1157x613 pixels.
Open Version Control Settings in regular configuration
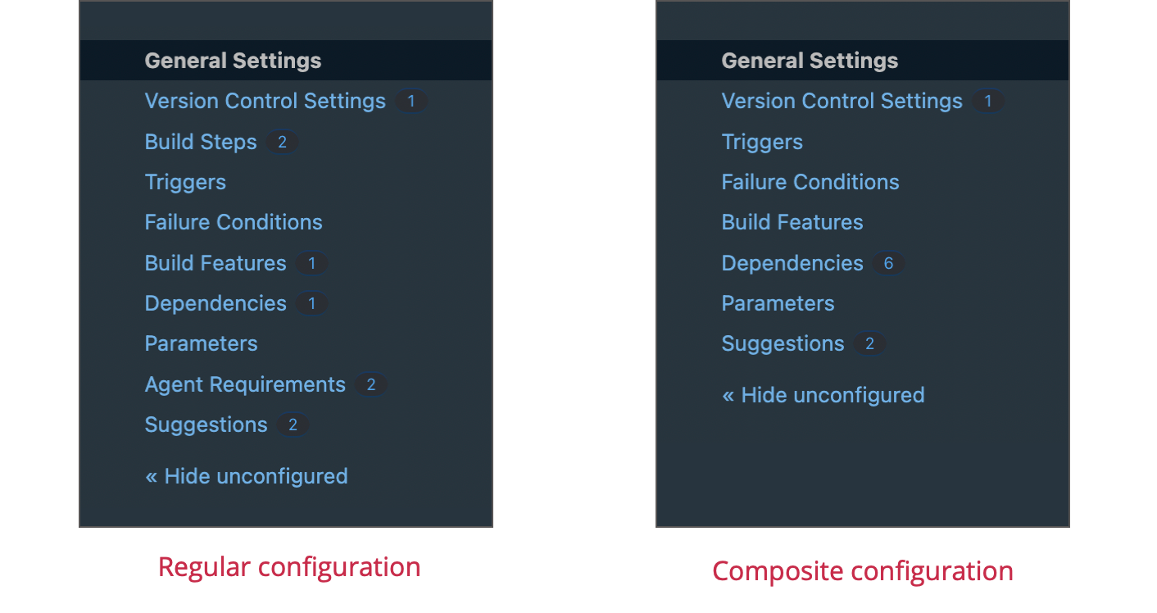264,100
